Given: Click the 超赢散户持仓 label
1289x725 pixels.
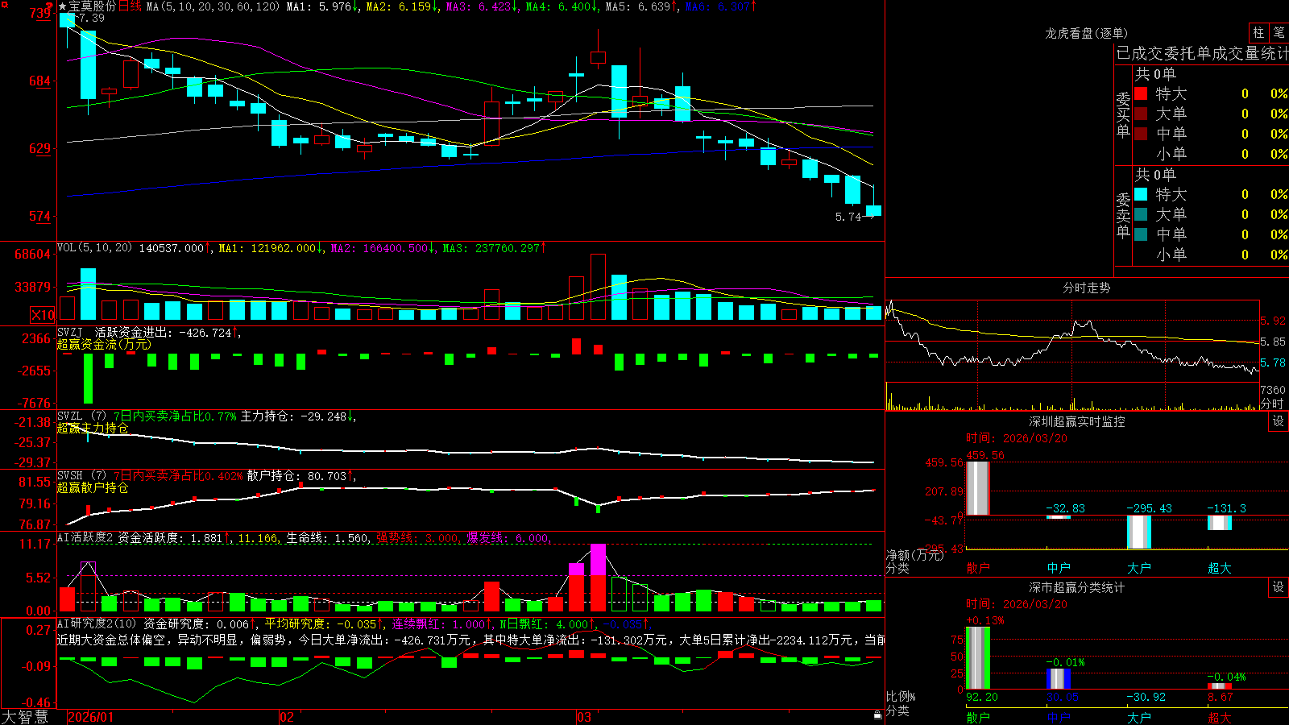Looking at the screenshot, I should click(x=93, y=487).
